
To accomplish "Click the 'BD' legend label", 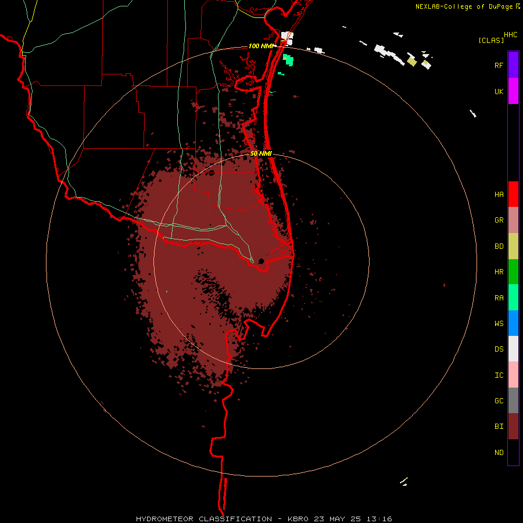I will (x=499, y=246).
